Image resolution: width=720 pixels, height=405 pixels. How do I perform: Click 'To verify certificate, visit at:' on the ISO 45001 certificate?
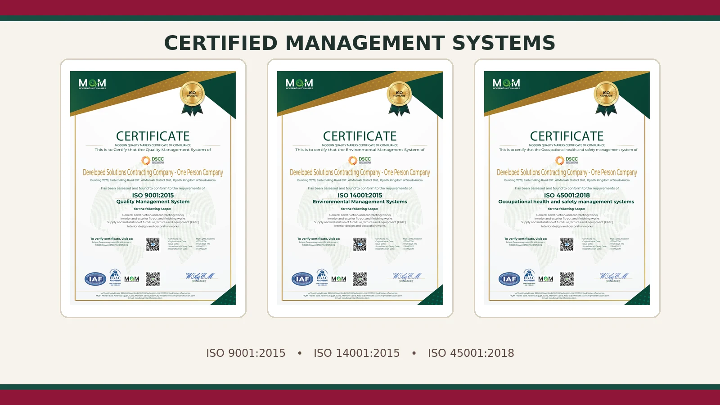coord(526,239)
